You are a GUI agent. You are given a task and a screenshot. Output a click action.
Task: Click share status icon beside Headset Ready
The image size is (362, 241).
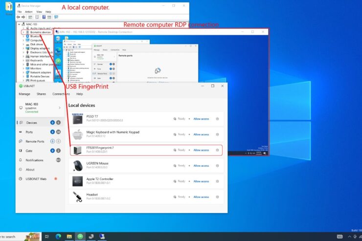point(175,197)
